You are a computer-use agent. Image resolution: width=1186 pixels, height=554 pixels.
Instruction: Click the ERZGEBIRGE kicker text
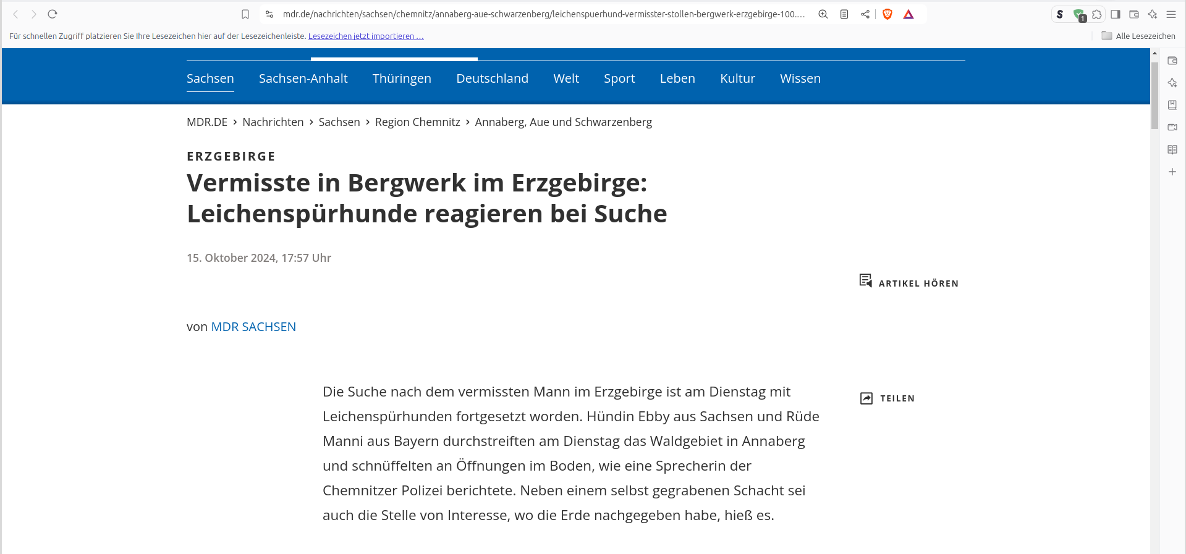tap(231, 156)
